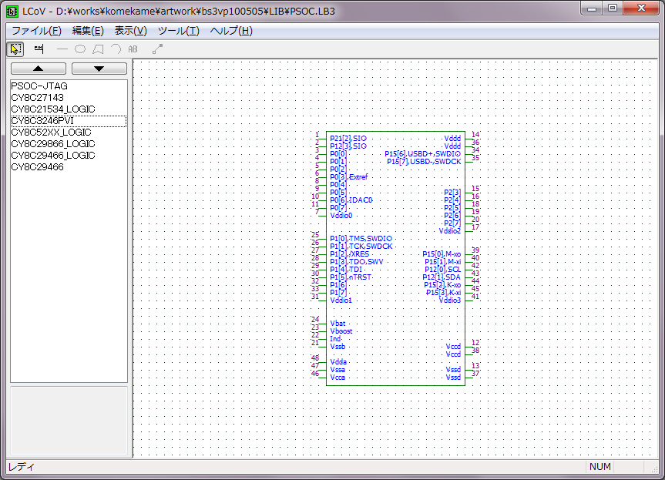Click the P1[1],TCK,SWDCK pin label
This screenshot has height=480, width=665.
pos(361,247)
